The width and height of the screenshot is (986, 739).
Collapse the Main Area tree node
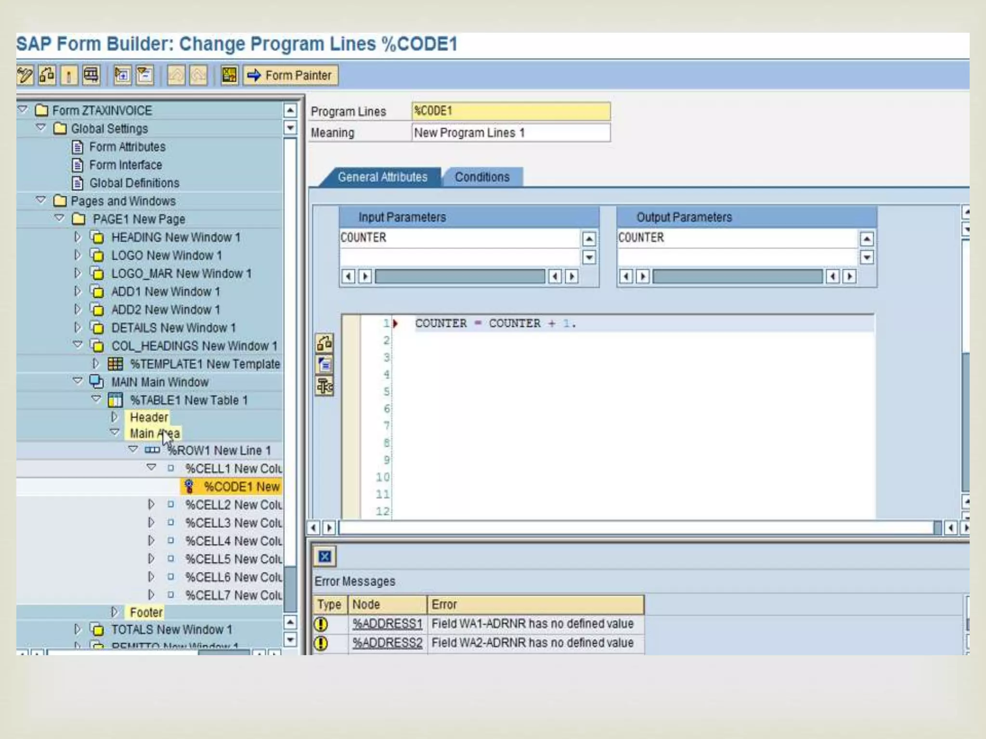pos(115,432)
